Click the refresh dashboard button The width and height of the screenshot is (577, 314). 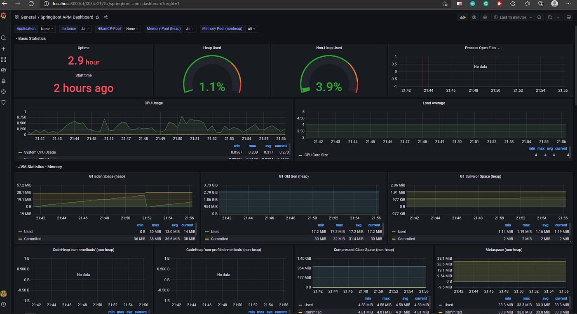[x=549, y=17]
